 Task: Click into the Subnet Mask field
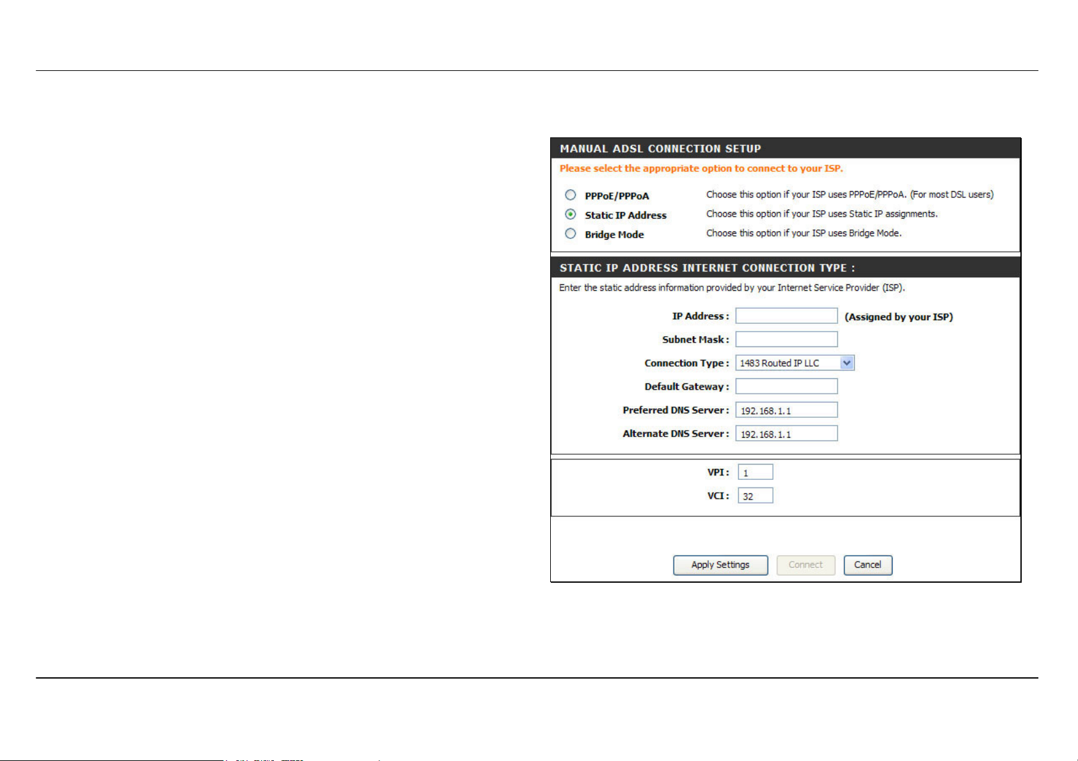(x=786, y=339)
